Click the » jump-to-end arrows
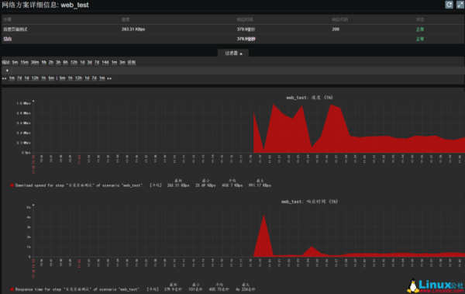Viewport: 465px width, 294px height. [109, 78]
